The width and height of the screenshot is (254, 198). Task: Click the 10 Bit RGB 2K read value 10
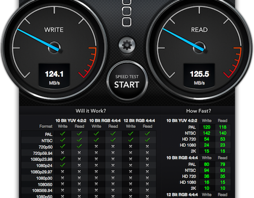[223, 188]
